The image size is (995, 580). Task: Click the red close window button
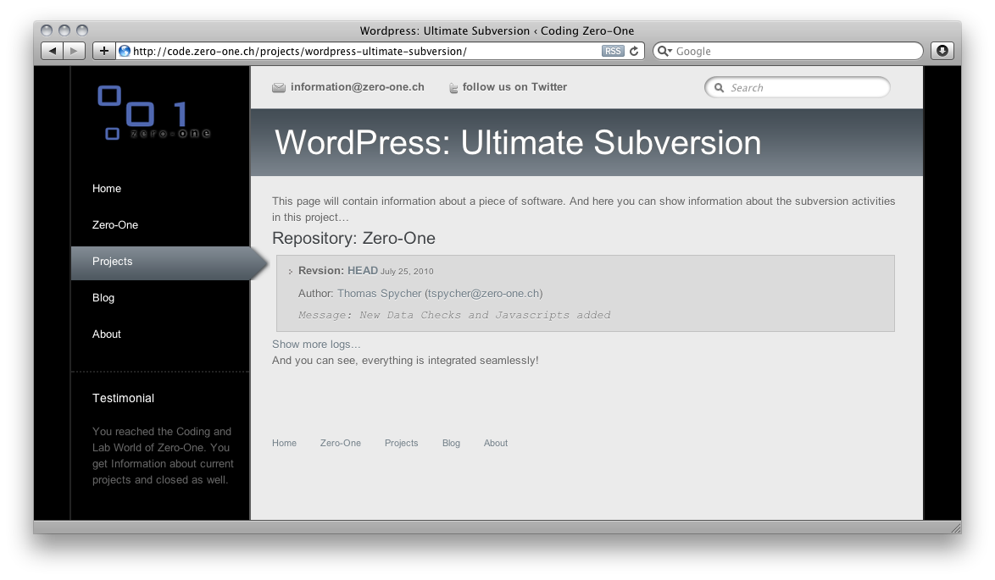click(x=47, y=30)
